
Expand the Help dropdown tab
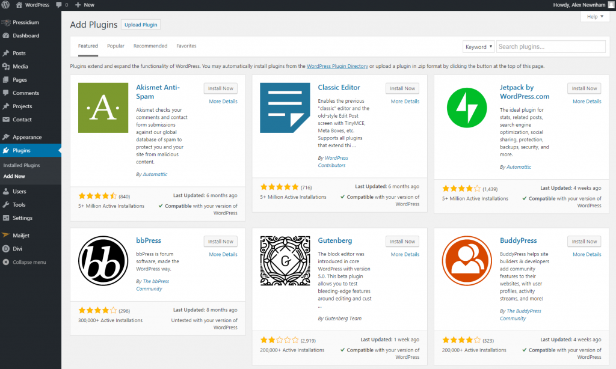595,16
